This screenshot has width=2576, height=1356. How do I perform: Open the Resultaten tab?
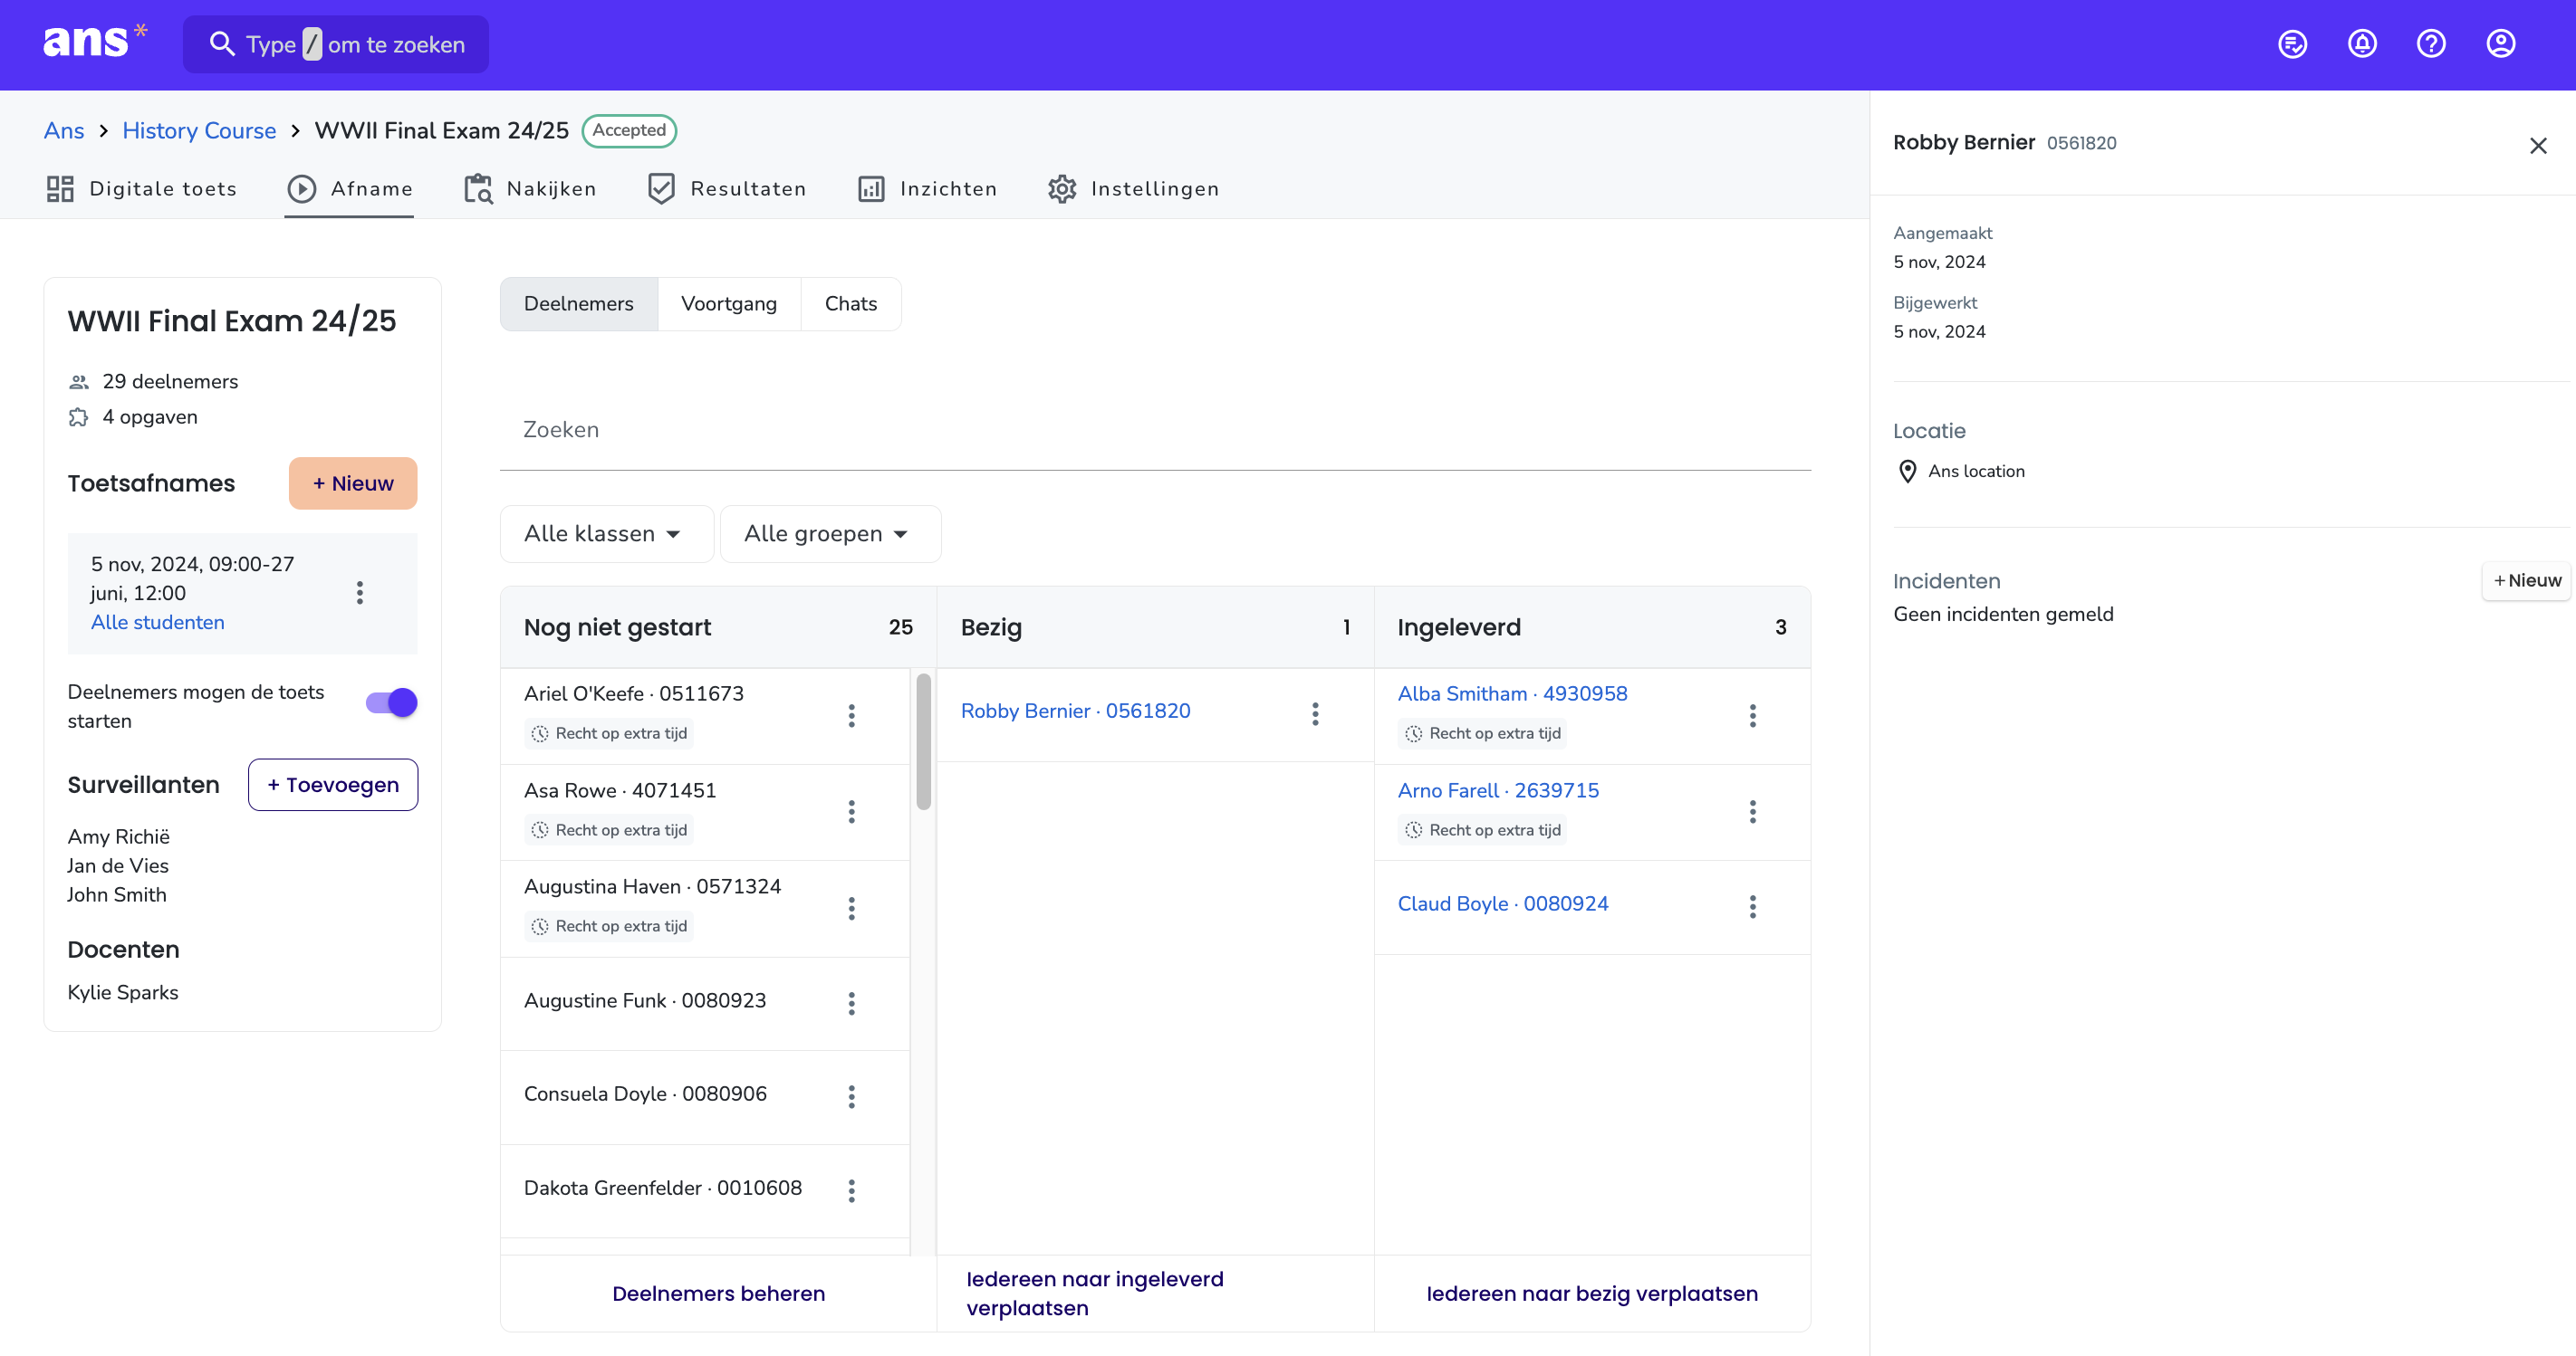(x=727, y=189)
